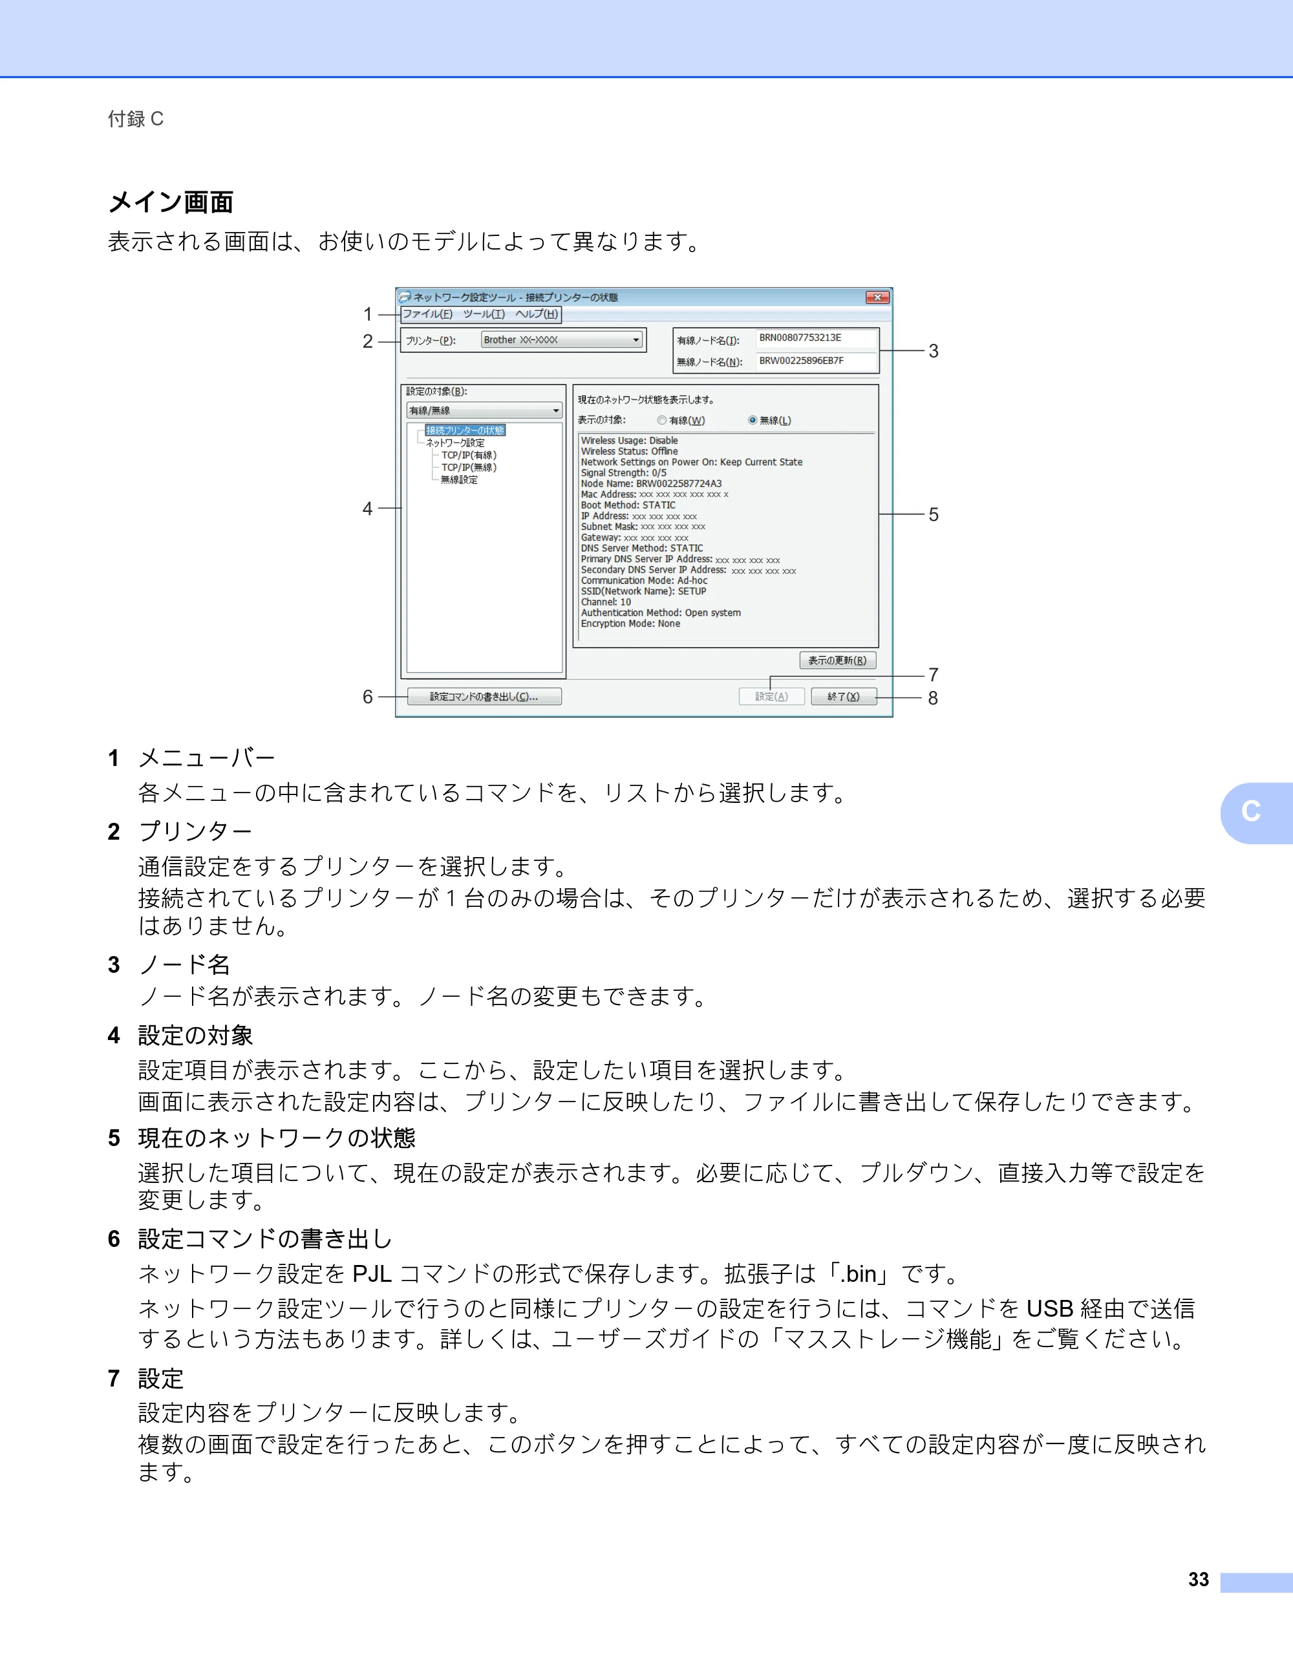This screenshot has width=1293, height=1669.
Task: Click the 表示の更新(R) button
Action: (838, 660)
